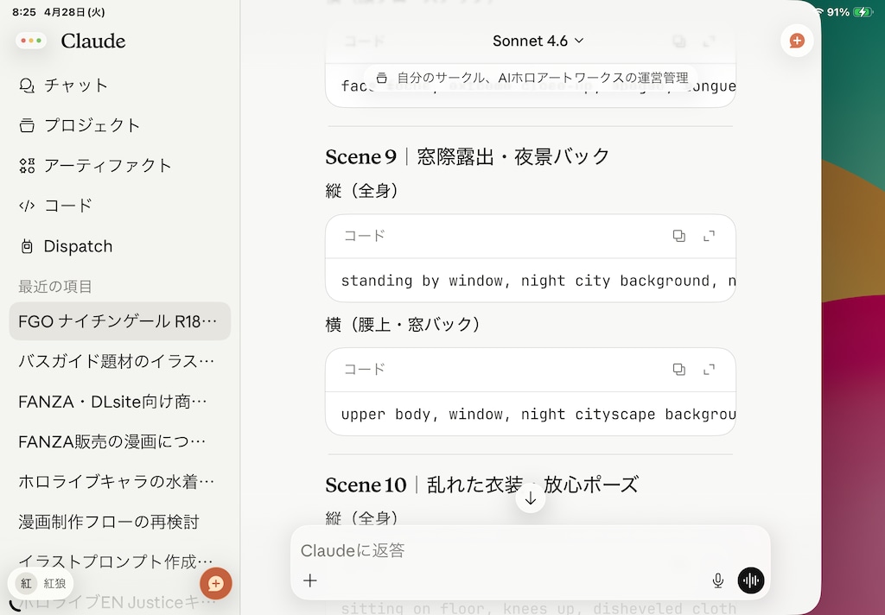
Task: Click the Dispatch walkie-talkie icon
Action: 27,246
